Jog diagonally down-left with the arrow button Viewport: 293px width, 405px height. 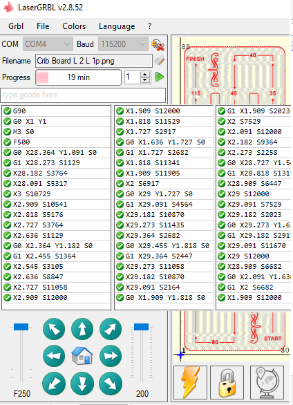tap(54, 384)
